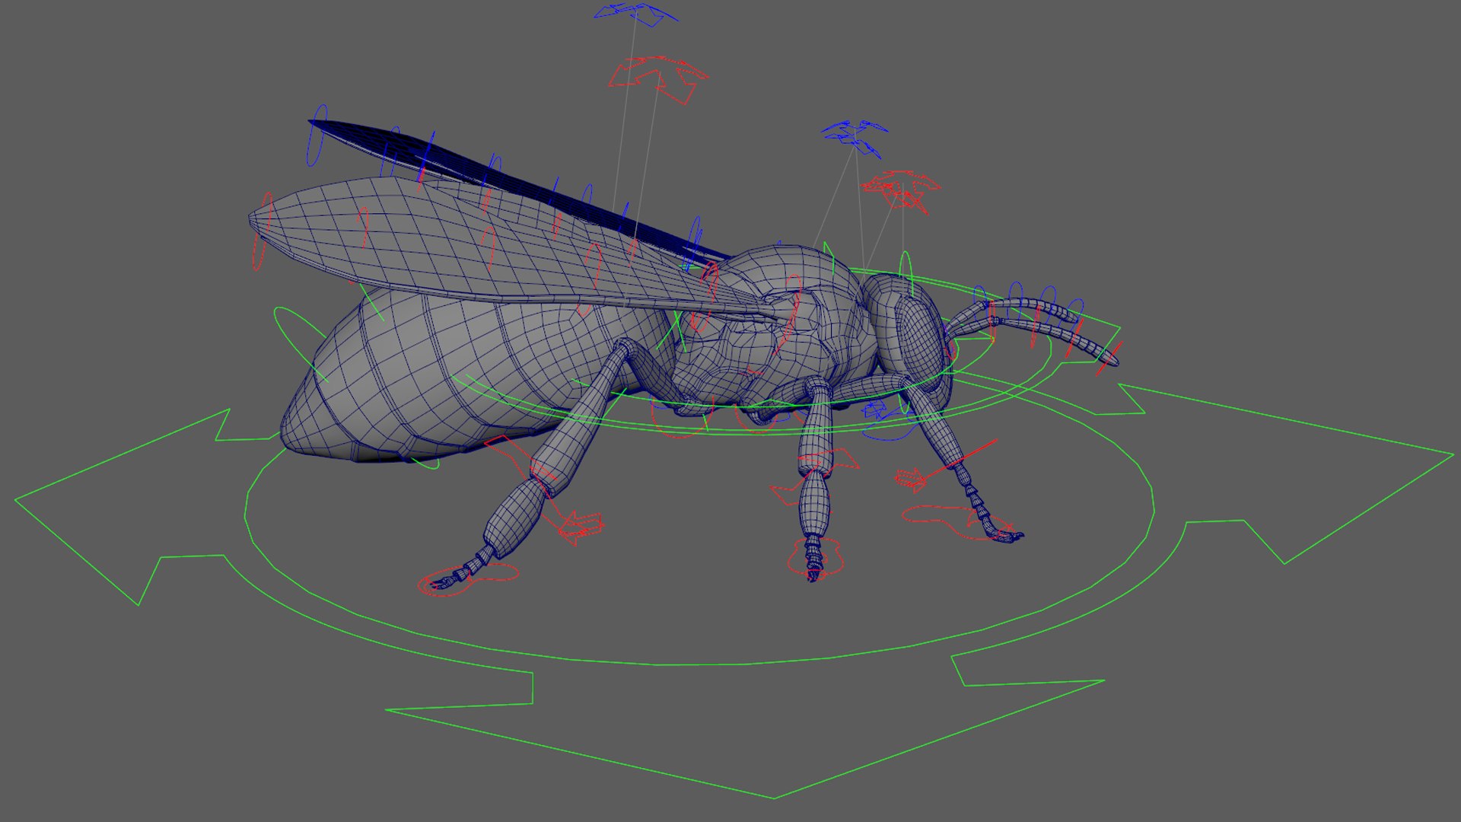Screen dimensions: 1461x822
Task: Select red line control at antenna tip
Action: click(x=1108, y=359)
